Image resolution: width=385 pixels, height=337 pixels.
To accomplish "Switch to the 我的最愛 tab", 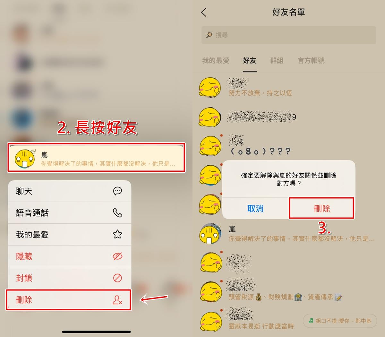I will click(x=216, y=61).
